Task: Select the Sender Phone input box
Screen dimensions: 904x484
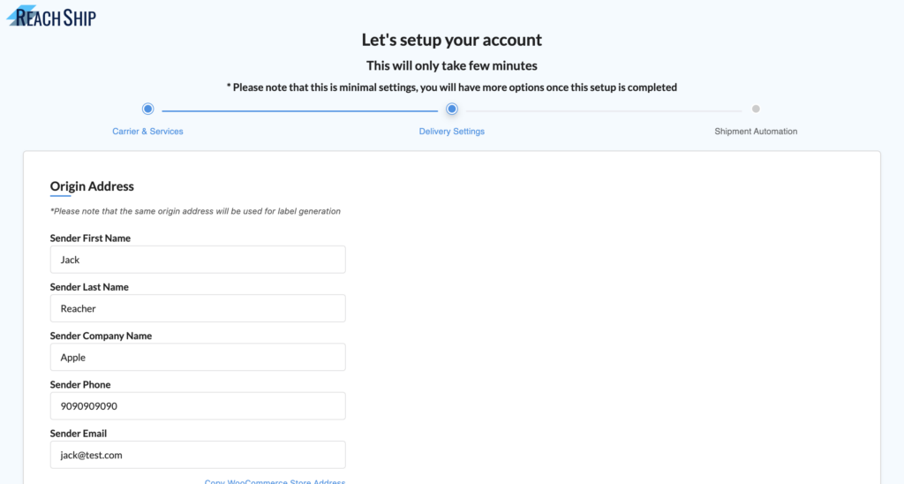Action: (x=198, y=406)
